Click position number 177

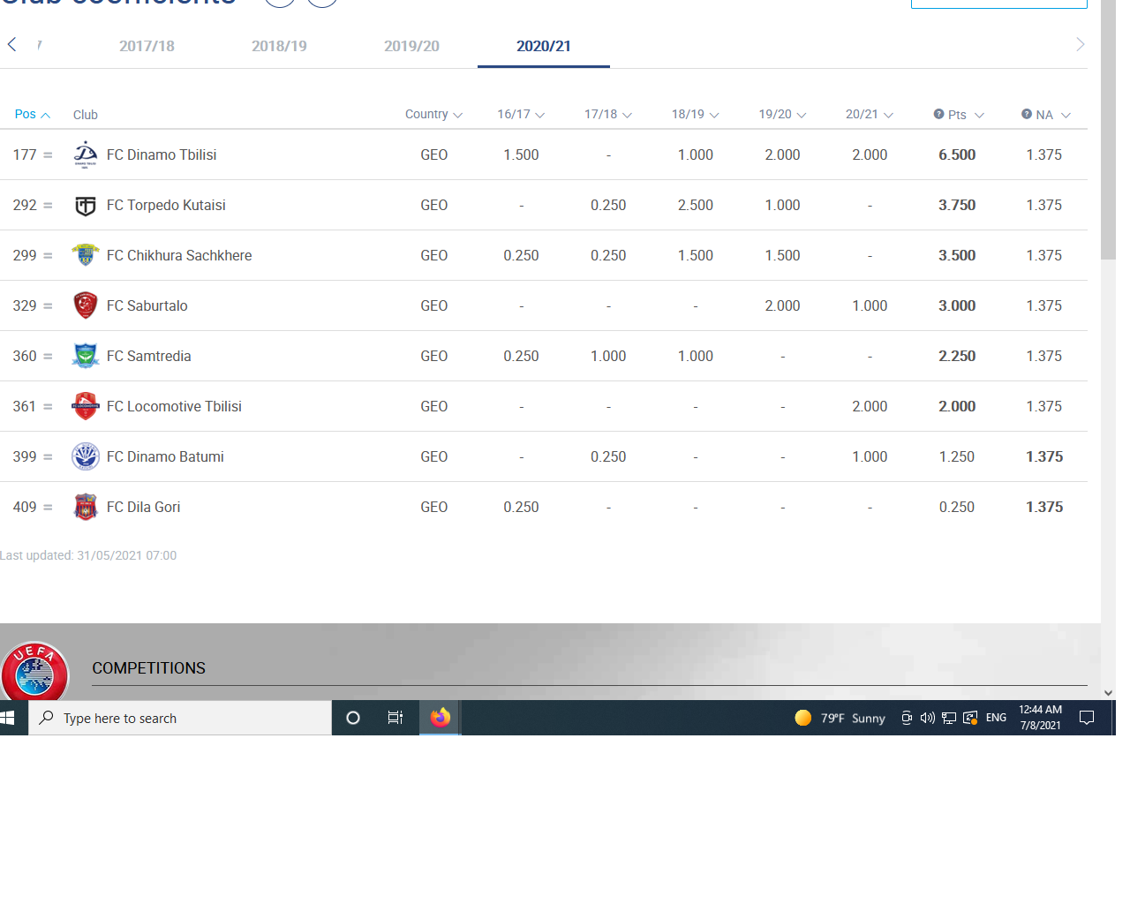pos(25,154)
